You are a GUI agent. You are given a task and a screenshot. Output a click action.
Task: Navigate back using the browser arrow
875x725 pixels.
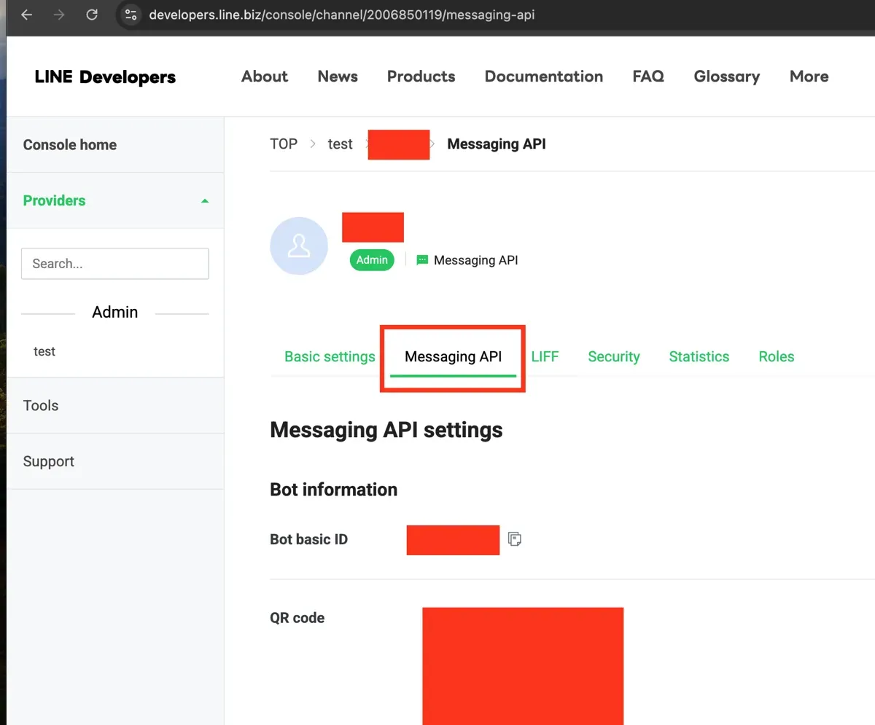[x=26, y=14]
